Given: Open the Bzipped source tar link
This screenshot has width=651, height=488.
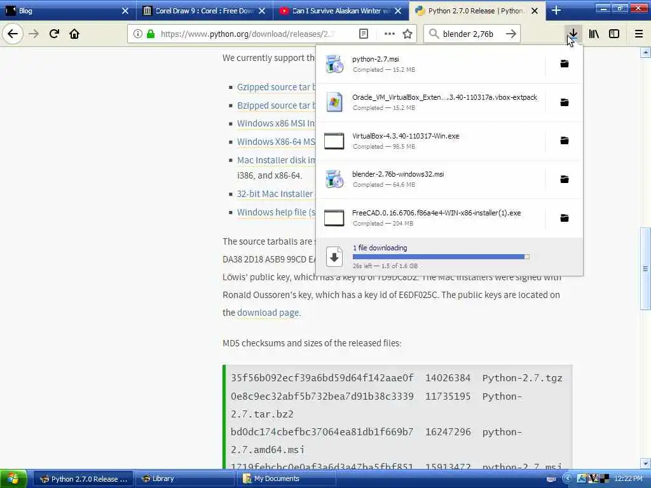Looking at the screenshot, I should [276, 105].
